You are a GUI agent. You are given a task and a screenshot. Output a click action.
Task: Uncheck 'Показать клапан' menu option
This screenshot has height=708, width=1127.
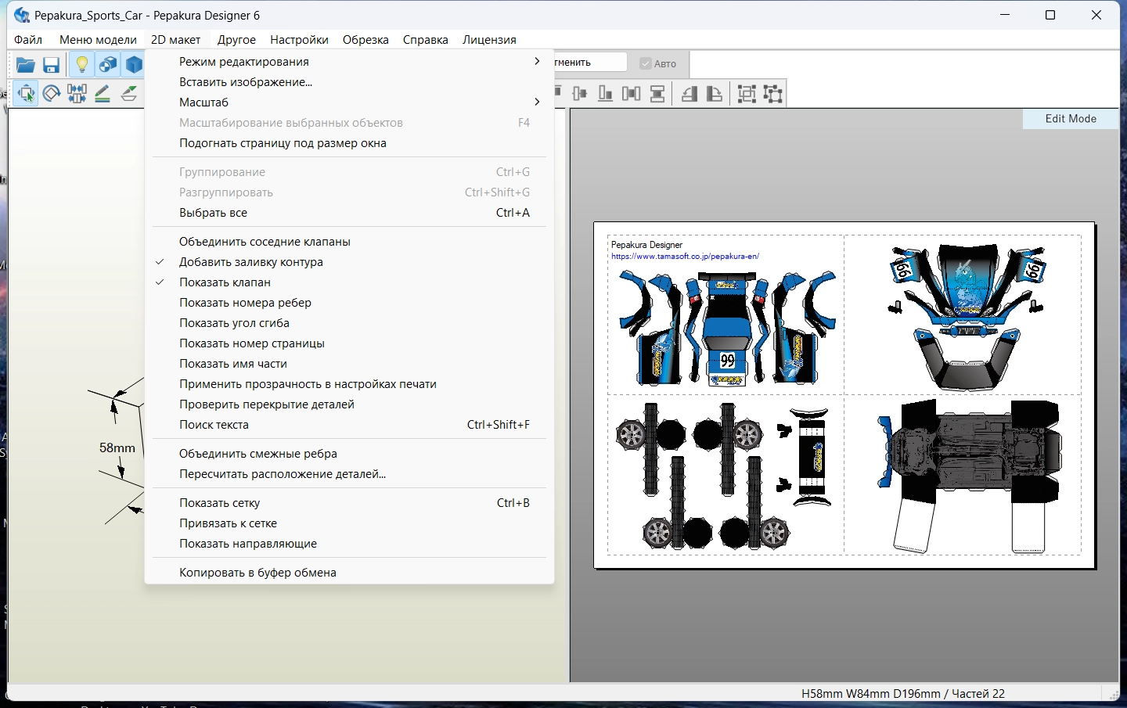(x=225, y=282)
